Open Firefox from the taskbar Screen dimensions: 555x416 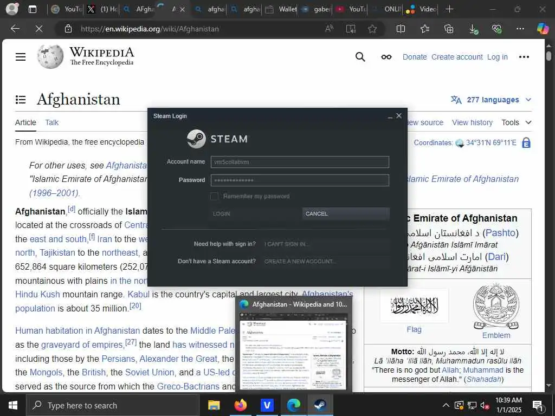coord(241,405)
